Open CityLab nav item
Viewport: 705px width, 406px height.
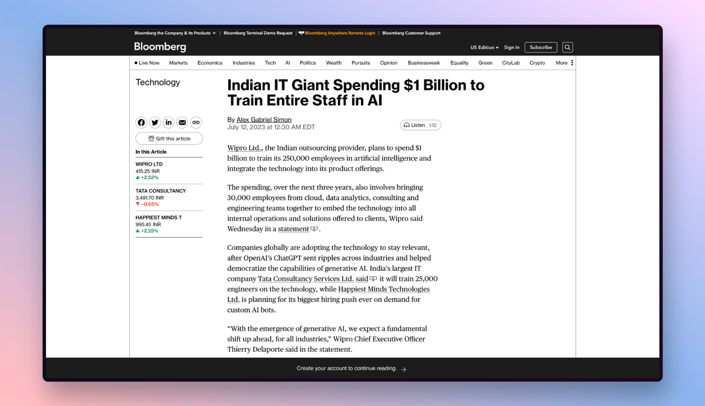coord(511,63)
